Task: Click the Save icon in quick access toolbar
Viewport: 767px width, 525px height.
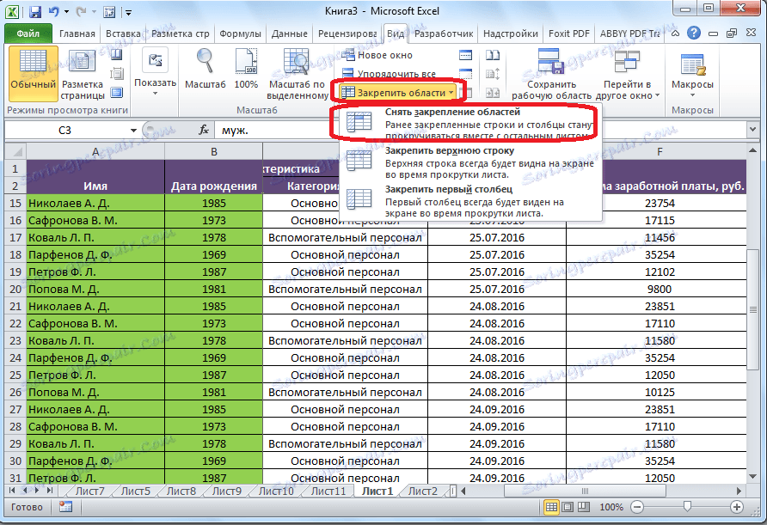Action: pyautogui.click(x=35, y=13)
